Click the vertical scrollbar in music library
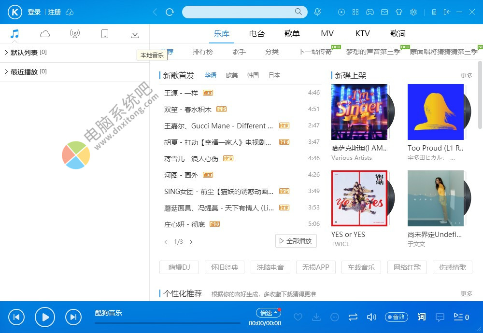The height and width of the screenshot is (333, 483). (480, 95)
